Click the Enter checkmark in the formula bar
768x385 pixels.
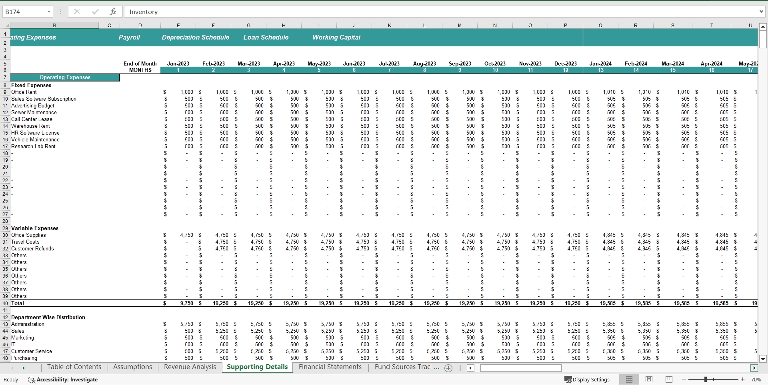click(95, 12)
